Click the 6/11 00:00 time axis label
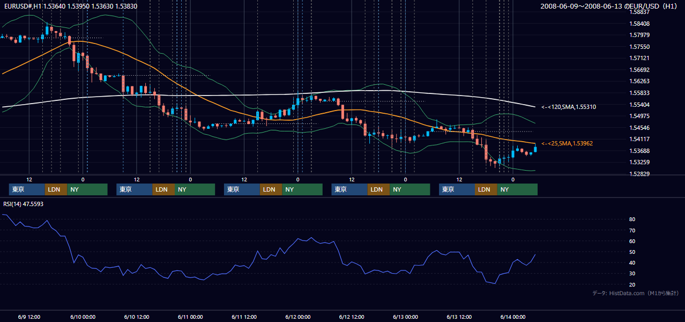The image size is (685, 322). pos(190,317)
